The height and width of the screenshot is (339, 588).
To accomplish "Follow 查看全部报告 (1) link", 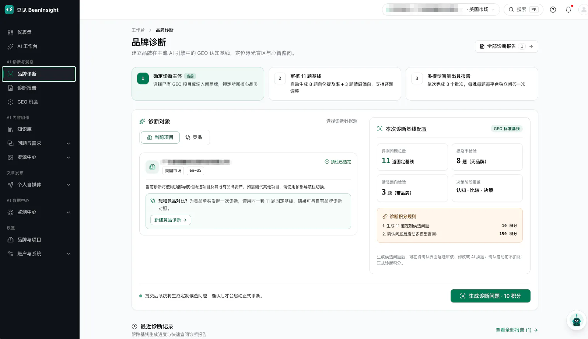I will click(x=517, y=330).
